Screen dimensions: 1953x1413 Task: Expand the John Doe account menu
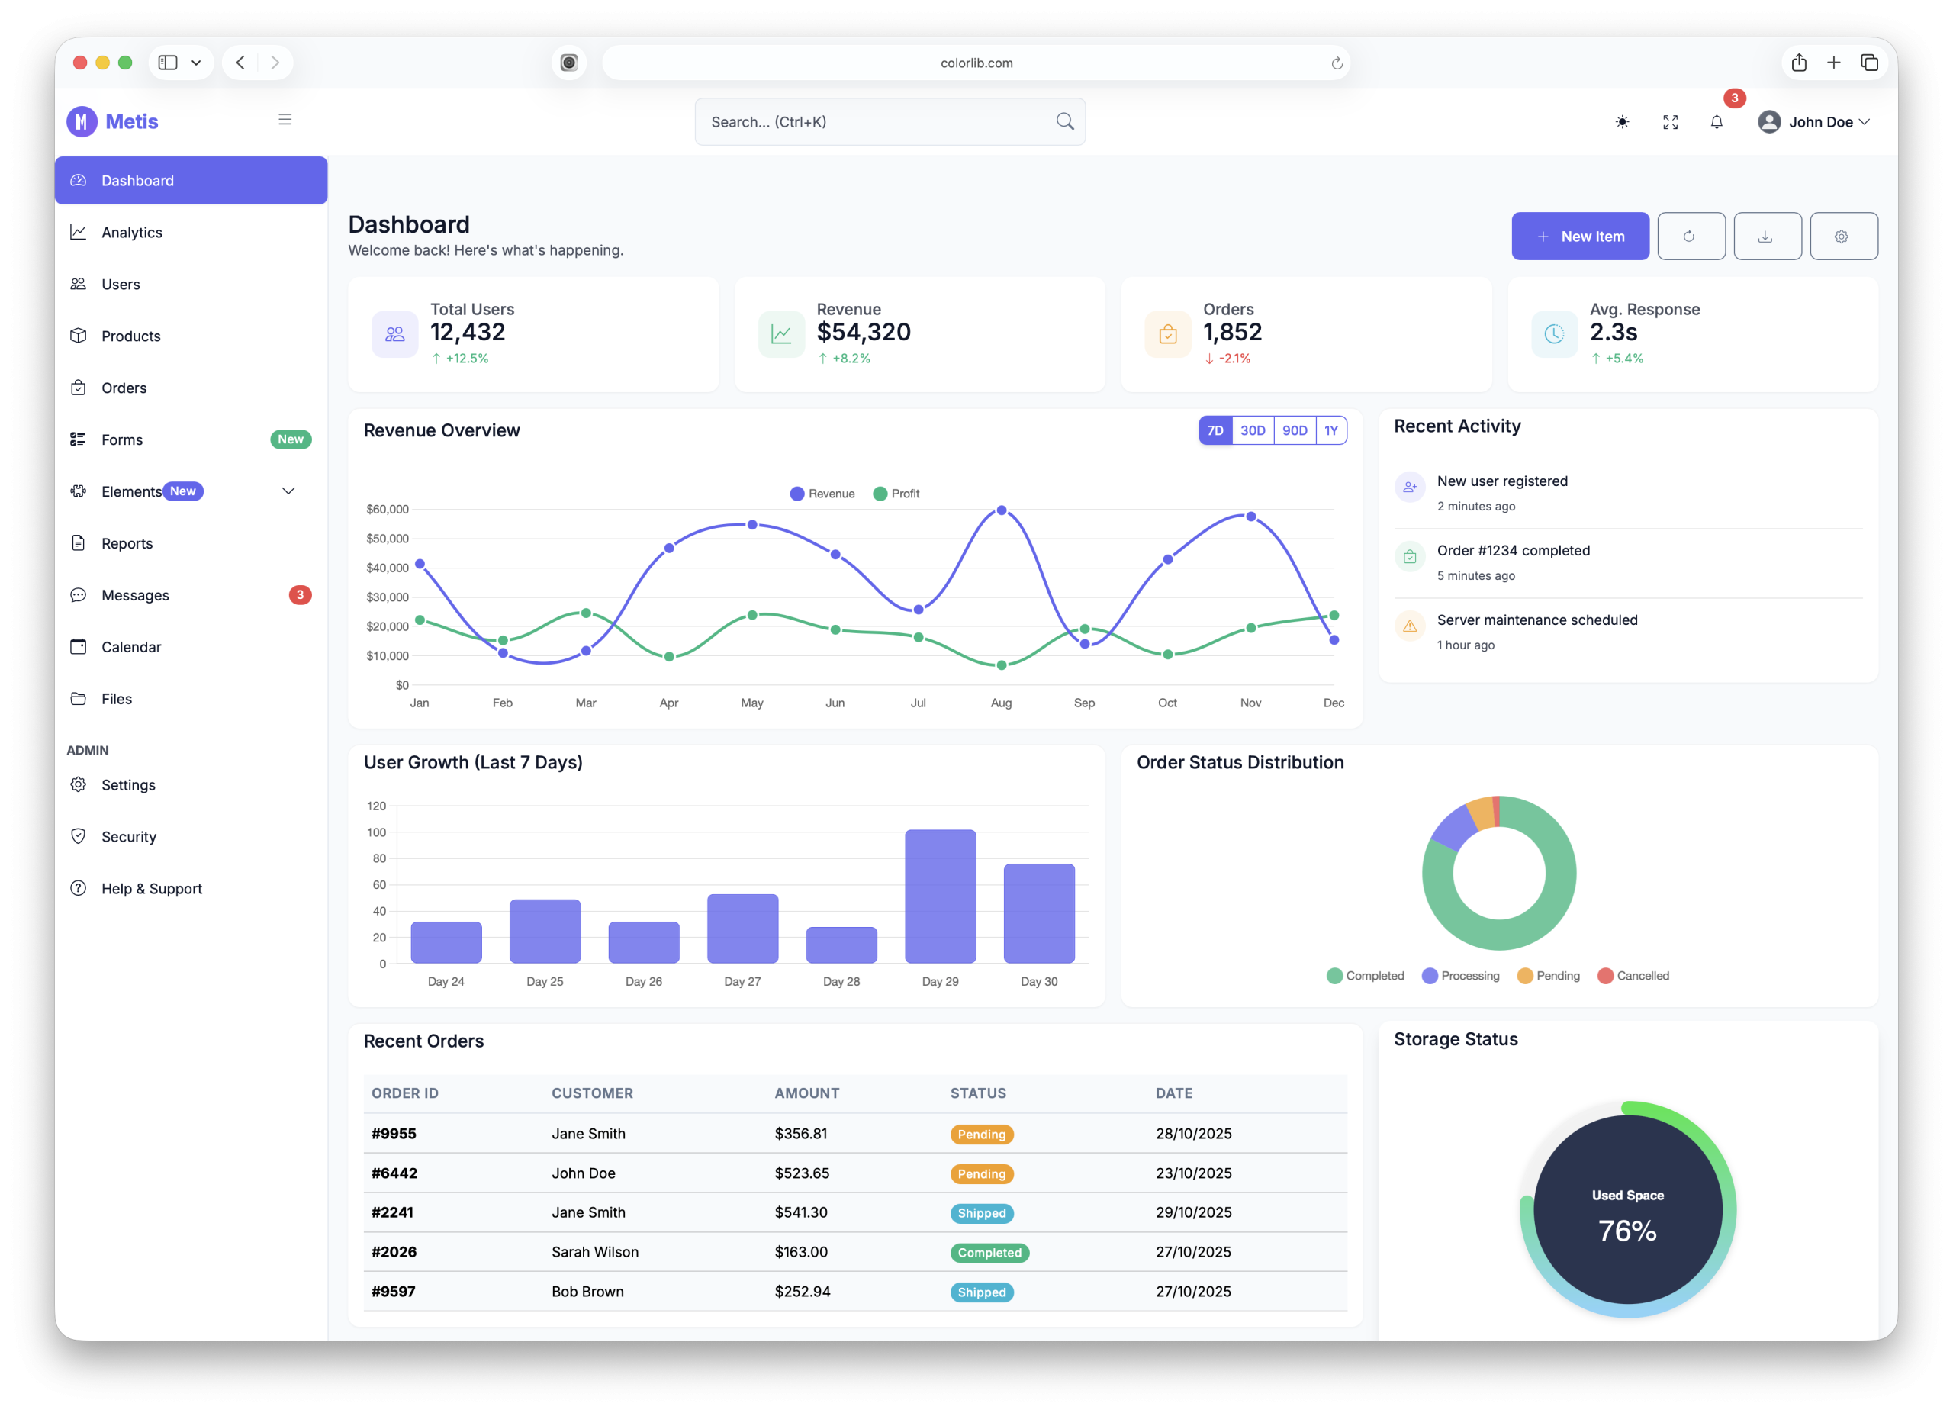point(1814,121)
